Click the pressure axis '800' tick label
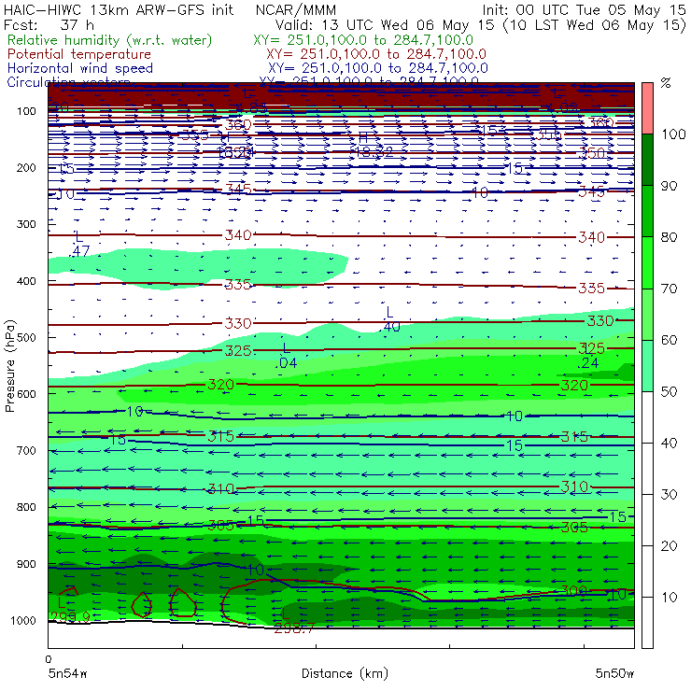This screenshot has height=691, width=691. coord(26,507)
